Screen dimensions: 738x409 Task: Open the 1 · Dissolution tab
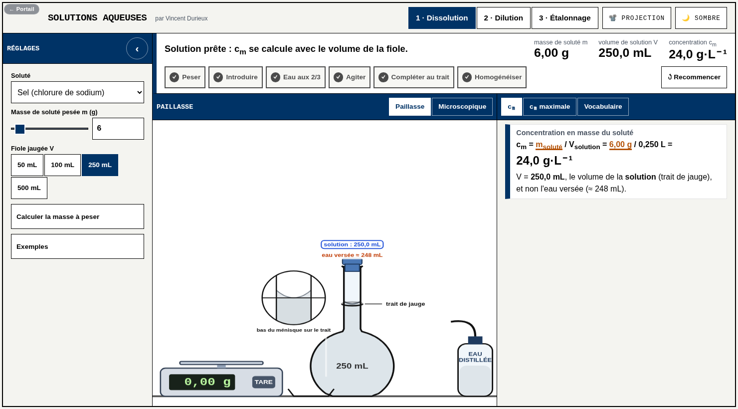click(x=442, y=18)
